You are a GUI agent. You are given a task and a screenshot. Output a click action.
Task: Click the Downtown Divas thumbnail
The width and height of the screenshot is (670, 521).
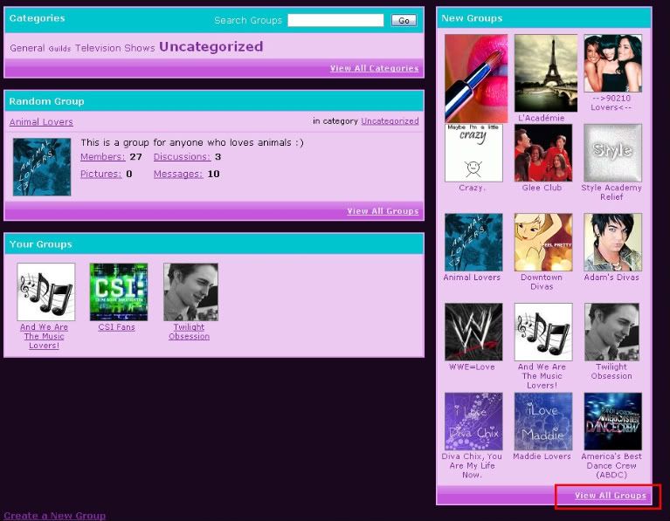(543, 242)
